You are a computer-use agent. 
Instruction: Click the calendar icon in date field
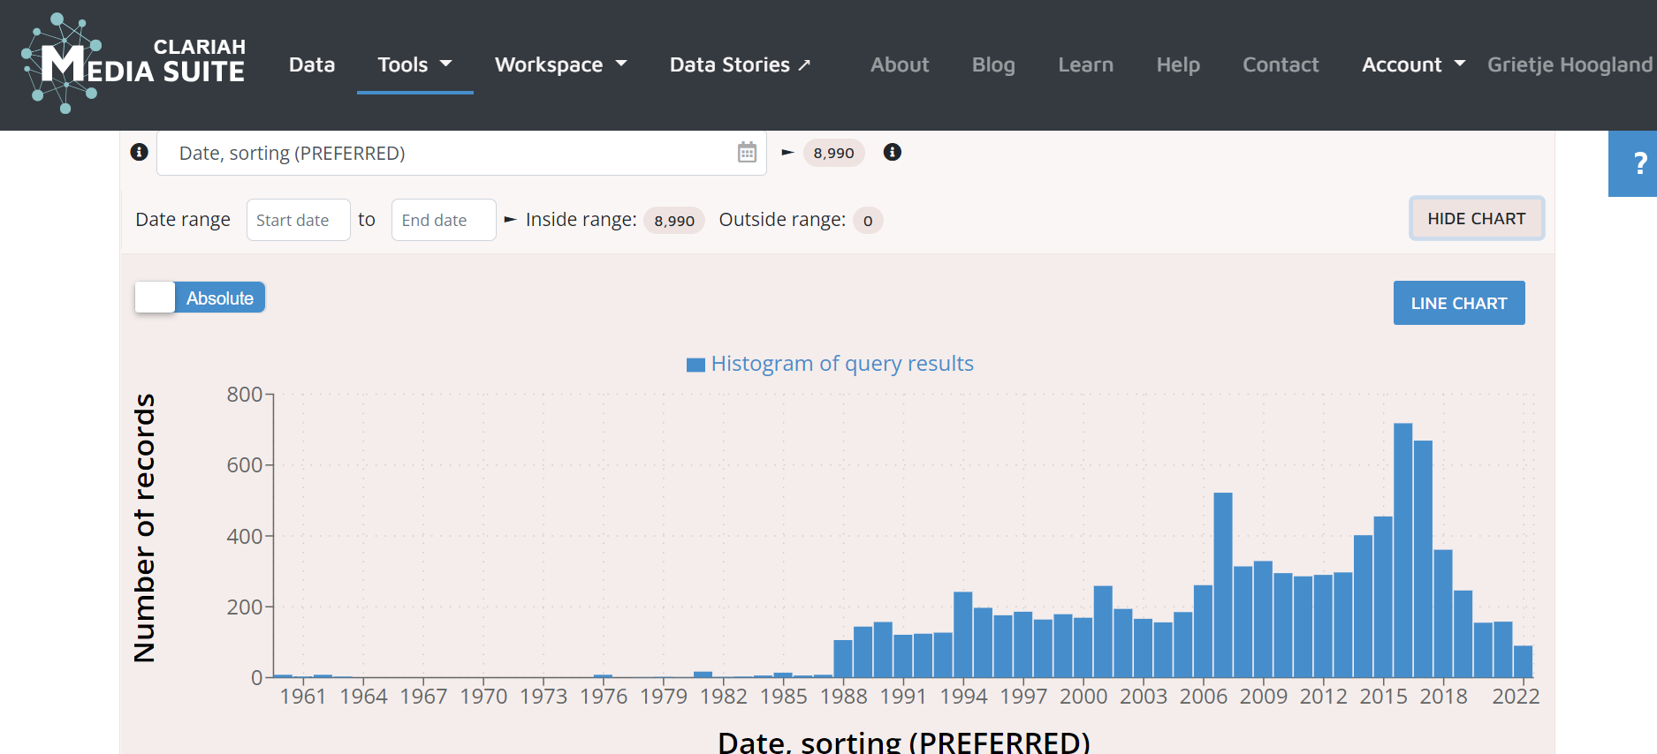[x=747, y=153]
